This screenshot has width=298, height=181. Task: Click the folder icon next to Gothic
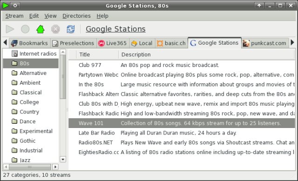(14, 141)
